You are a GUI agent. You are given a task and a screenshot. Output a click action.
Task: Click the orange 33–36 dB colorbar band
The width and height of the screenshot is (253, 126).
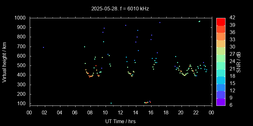click(x=221, y=36)
